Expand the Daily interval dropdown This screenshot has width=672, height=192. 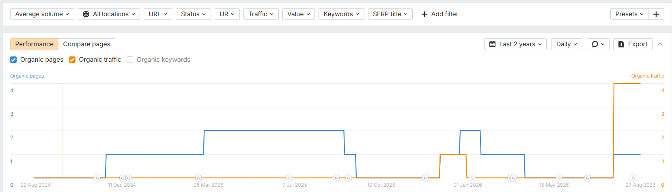coord(566,44)
